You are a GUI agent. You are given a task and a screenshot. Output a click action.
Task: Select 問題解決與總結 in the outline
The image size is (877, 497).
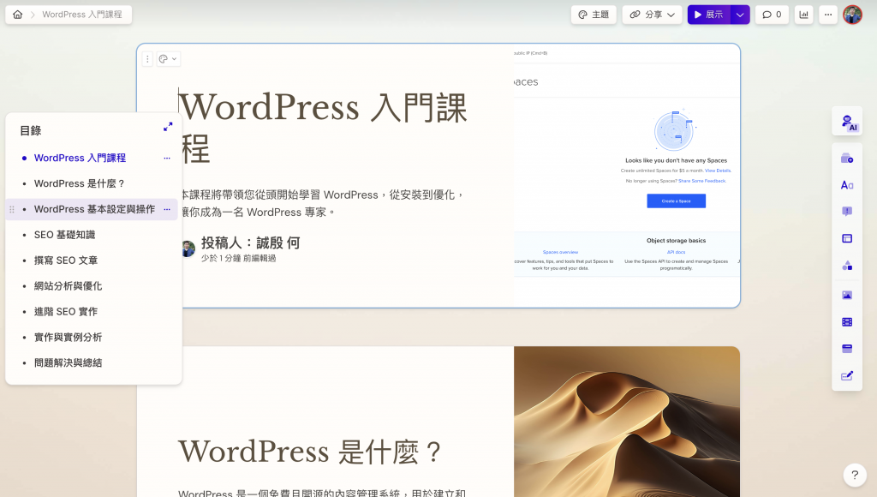[x=69, y=363]
